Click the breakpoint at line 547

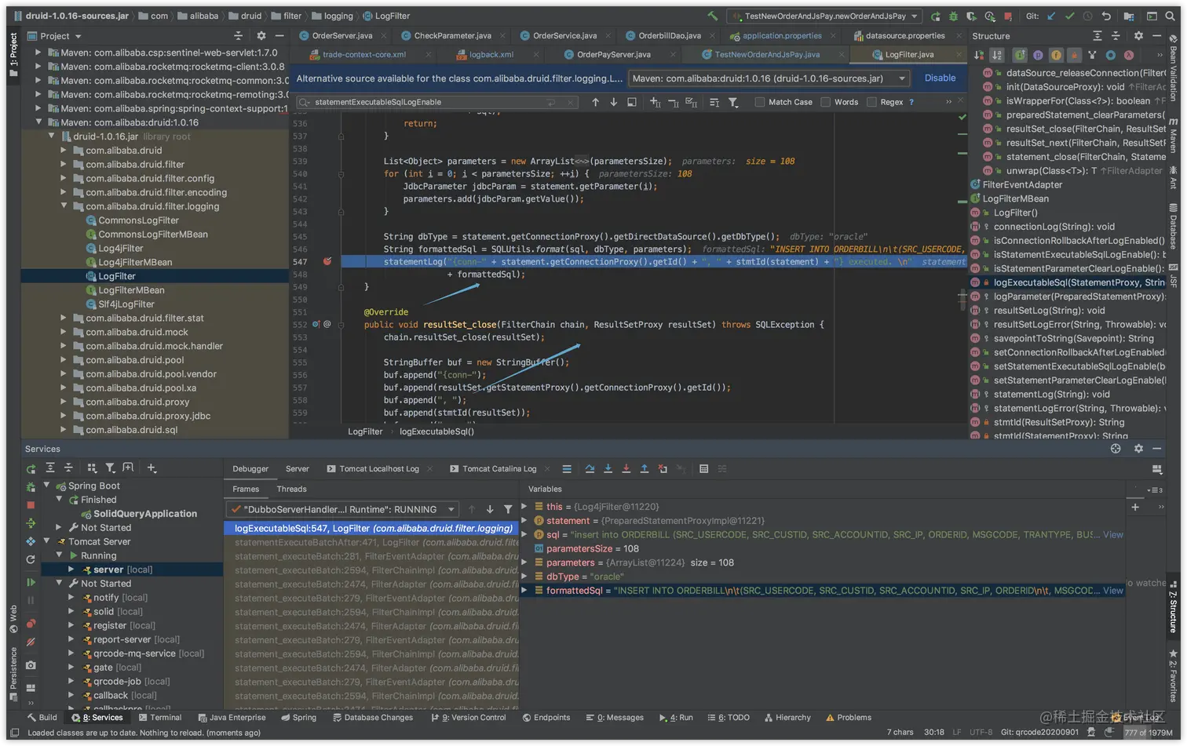[327, 261]
